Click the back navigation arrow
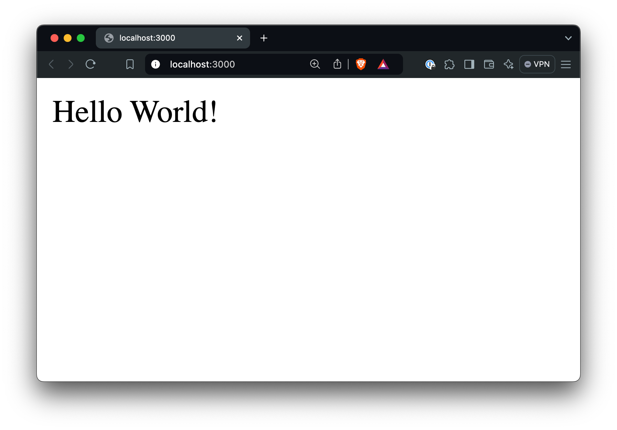 [x=52, y=64]
